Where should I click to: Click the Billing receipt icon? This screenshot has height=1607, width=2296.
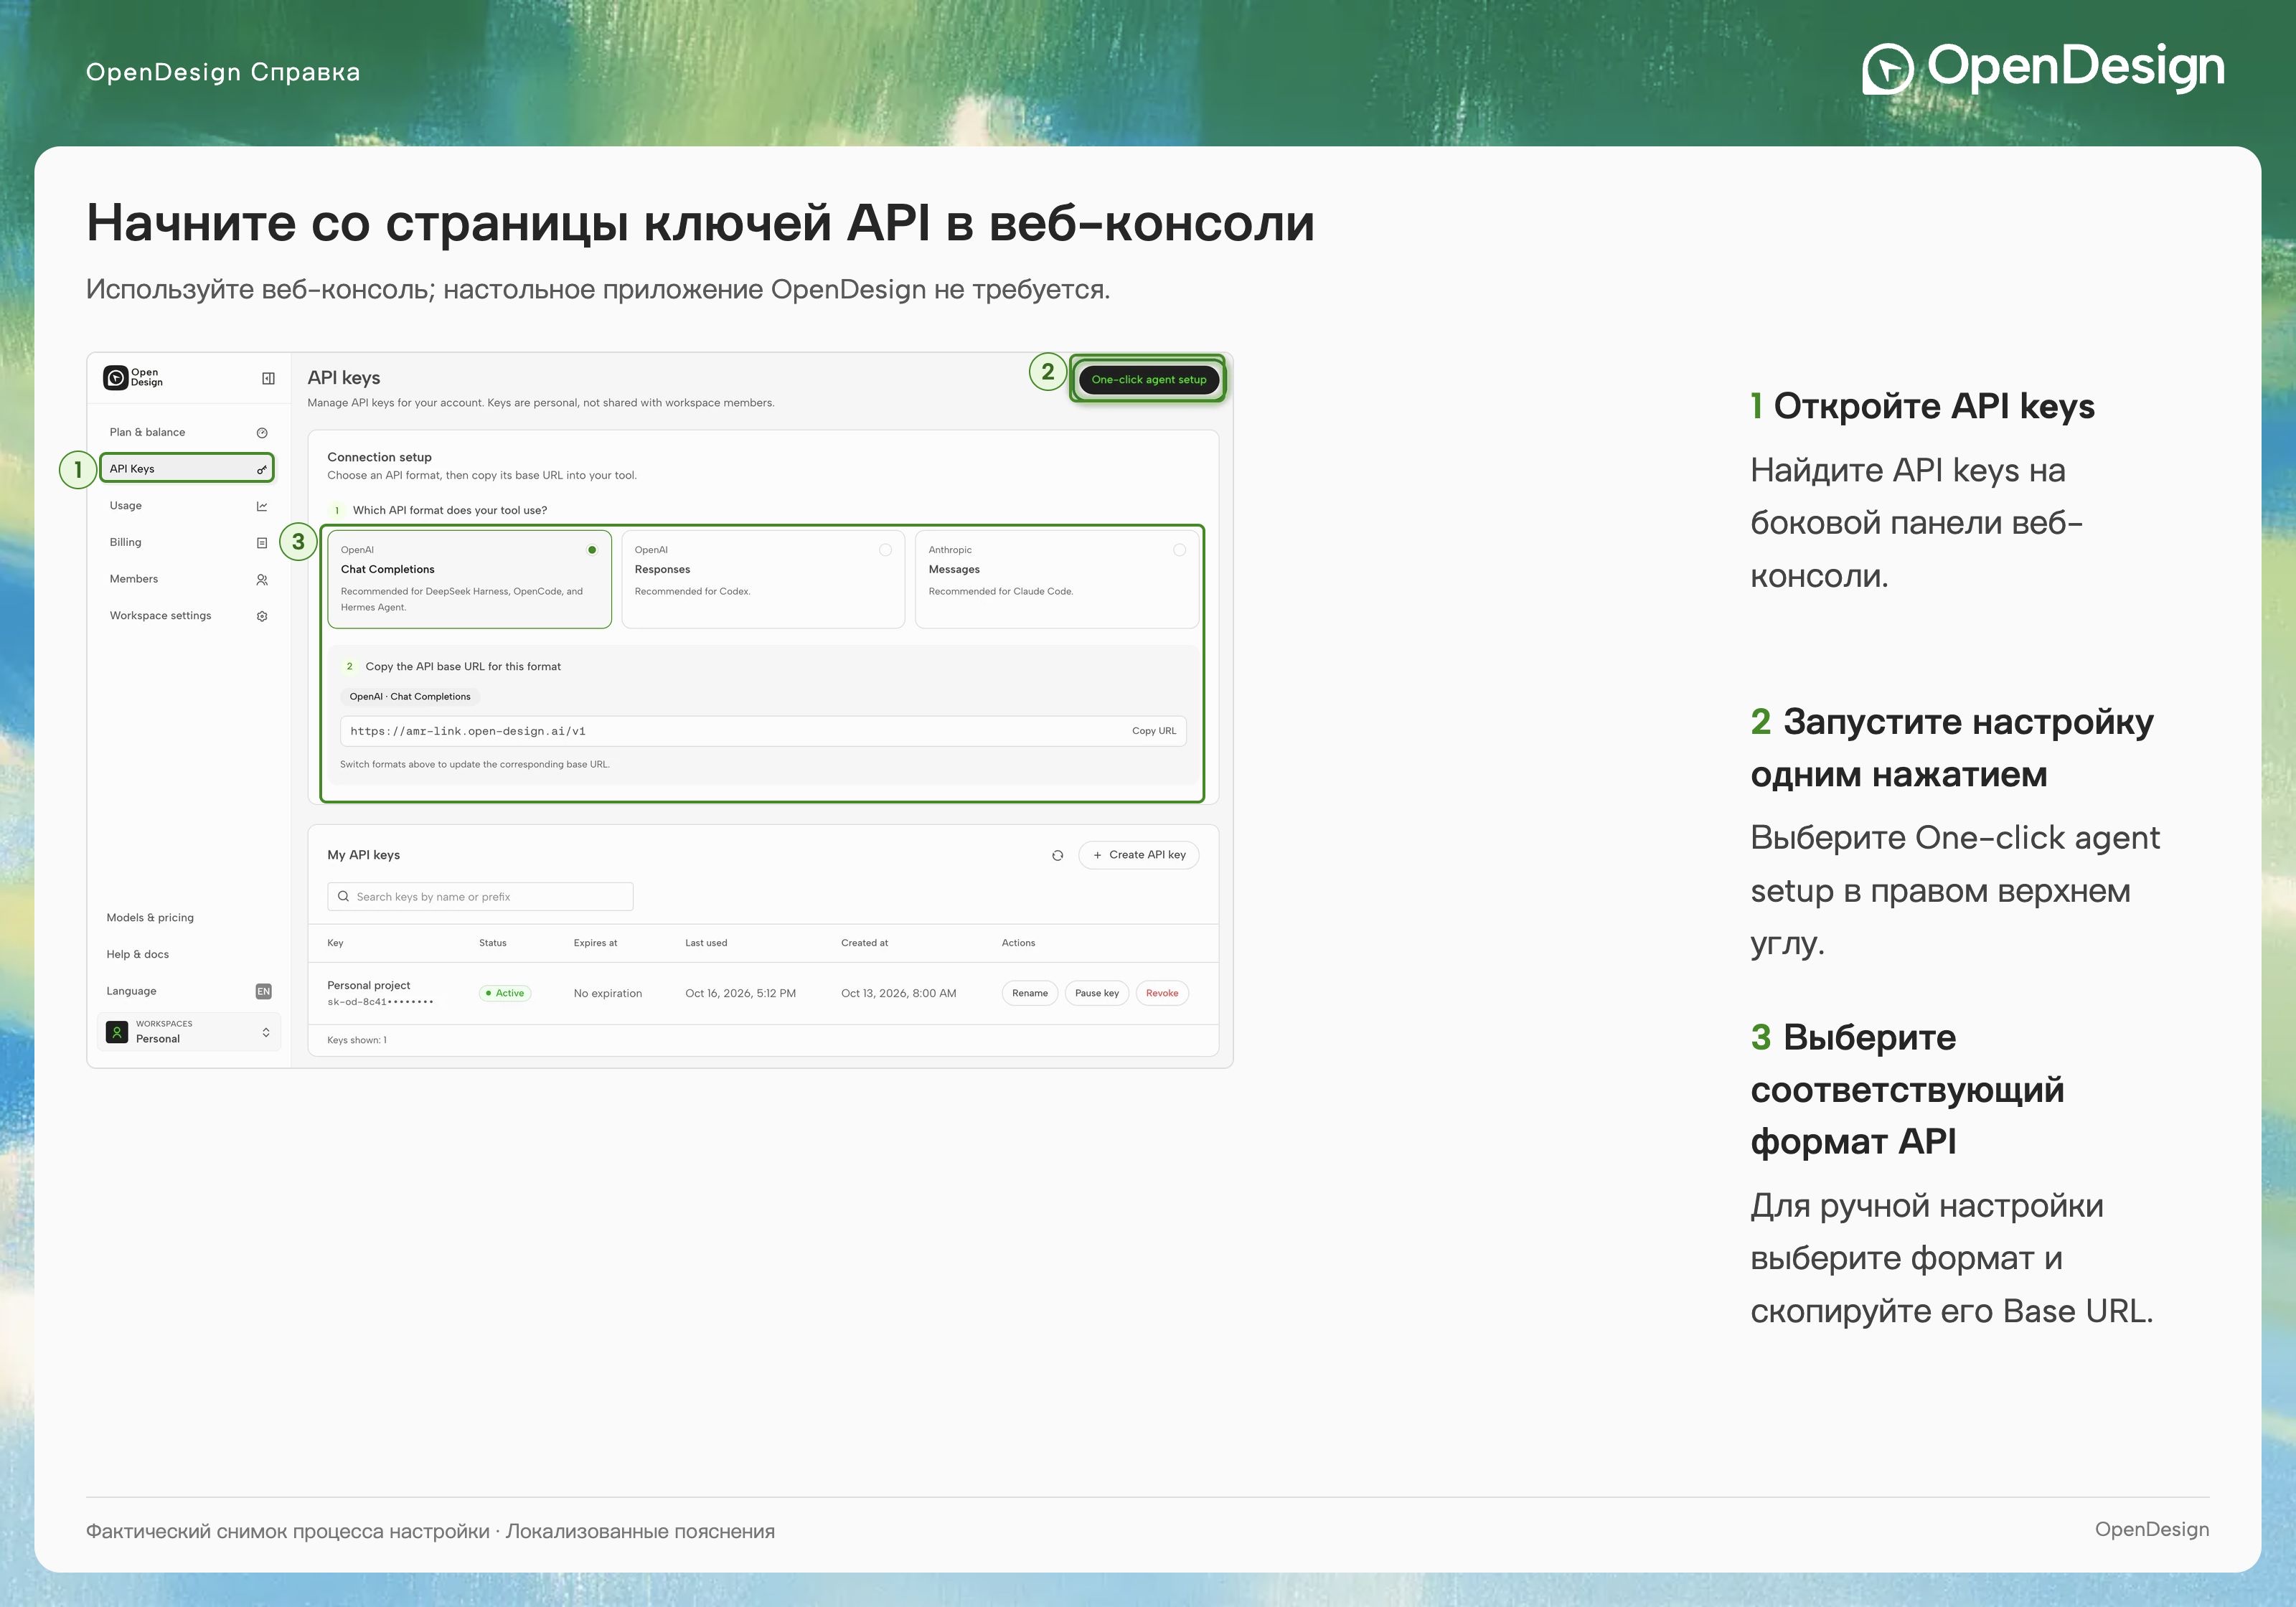pos(262,543)
